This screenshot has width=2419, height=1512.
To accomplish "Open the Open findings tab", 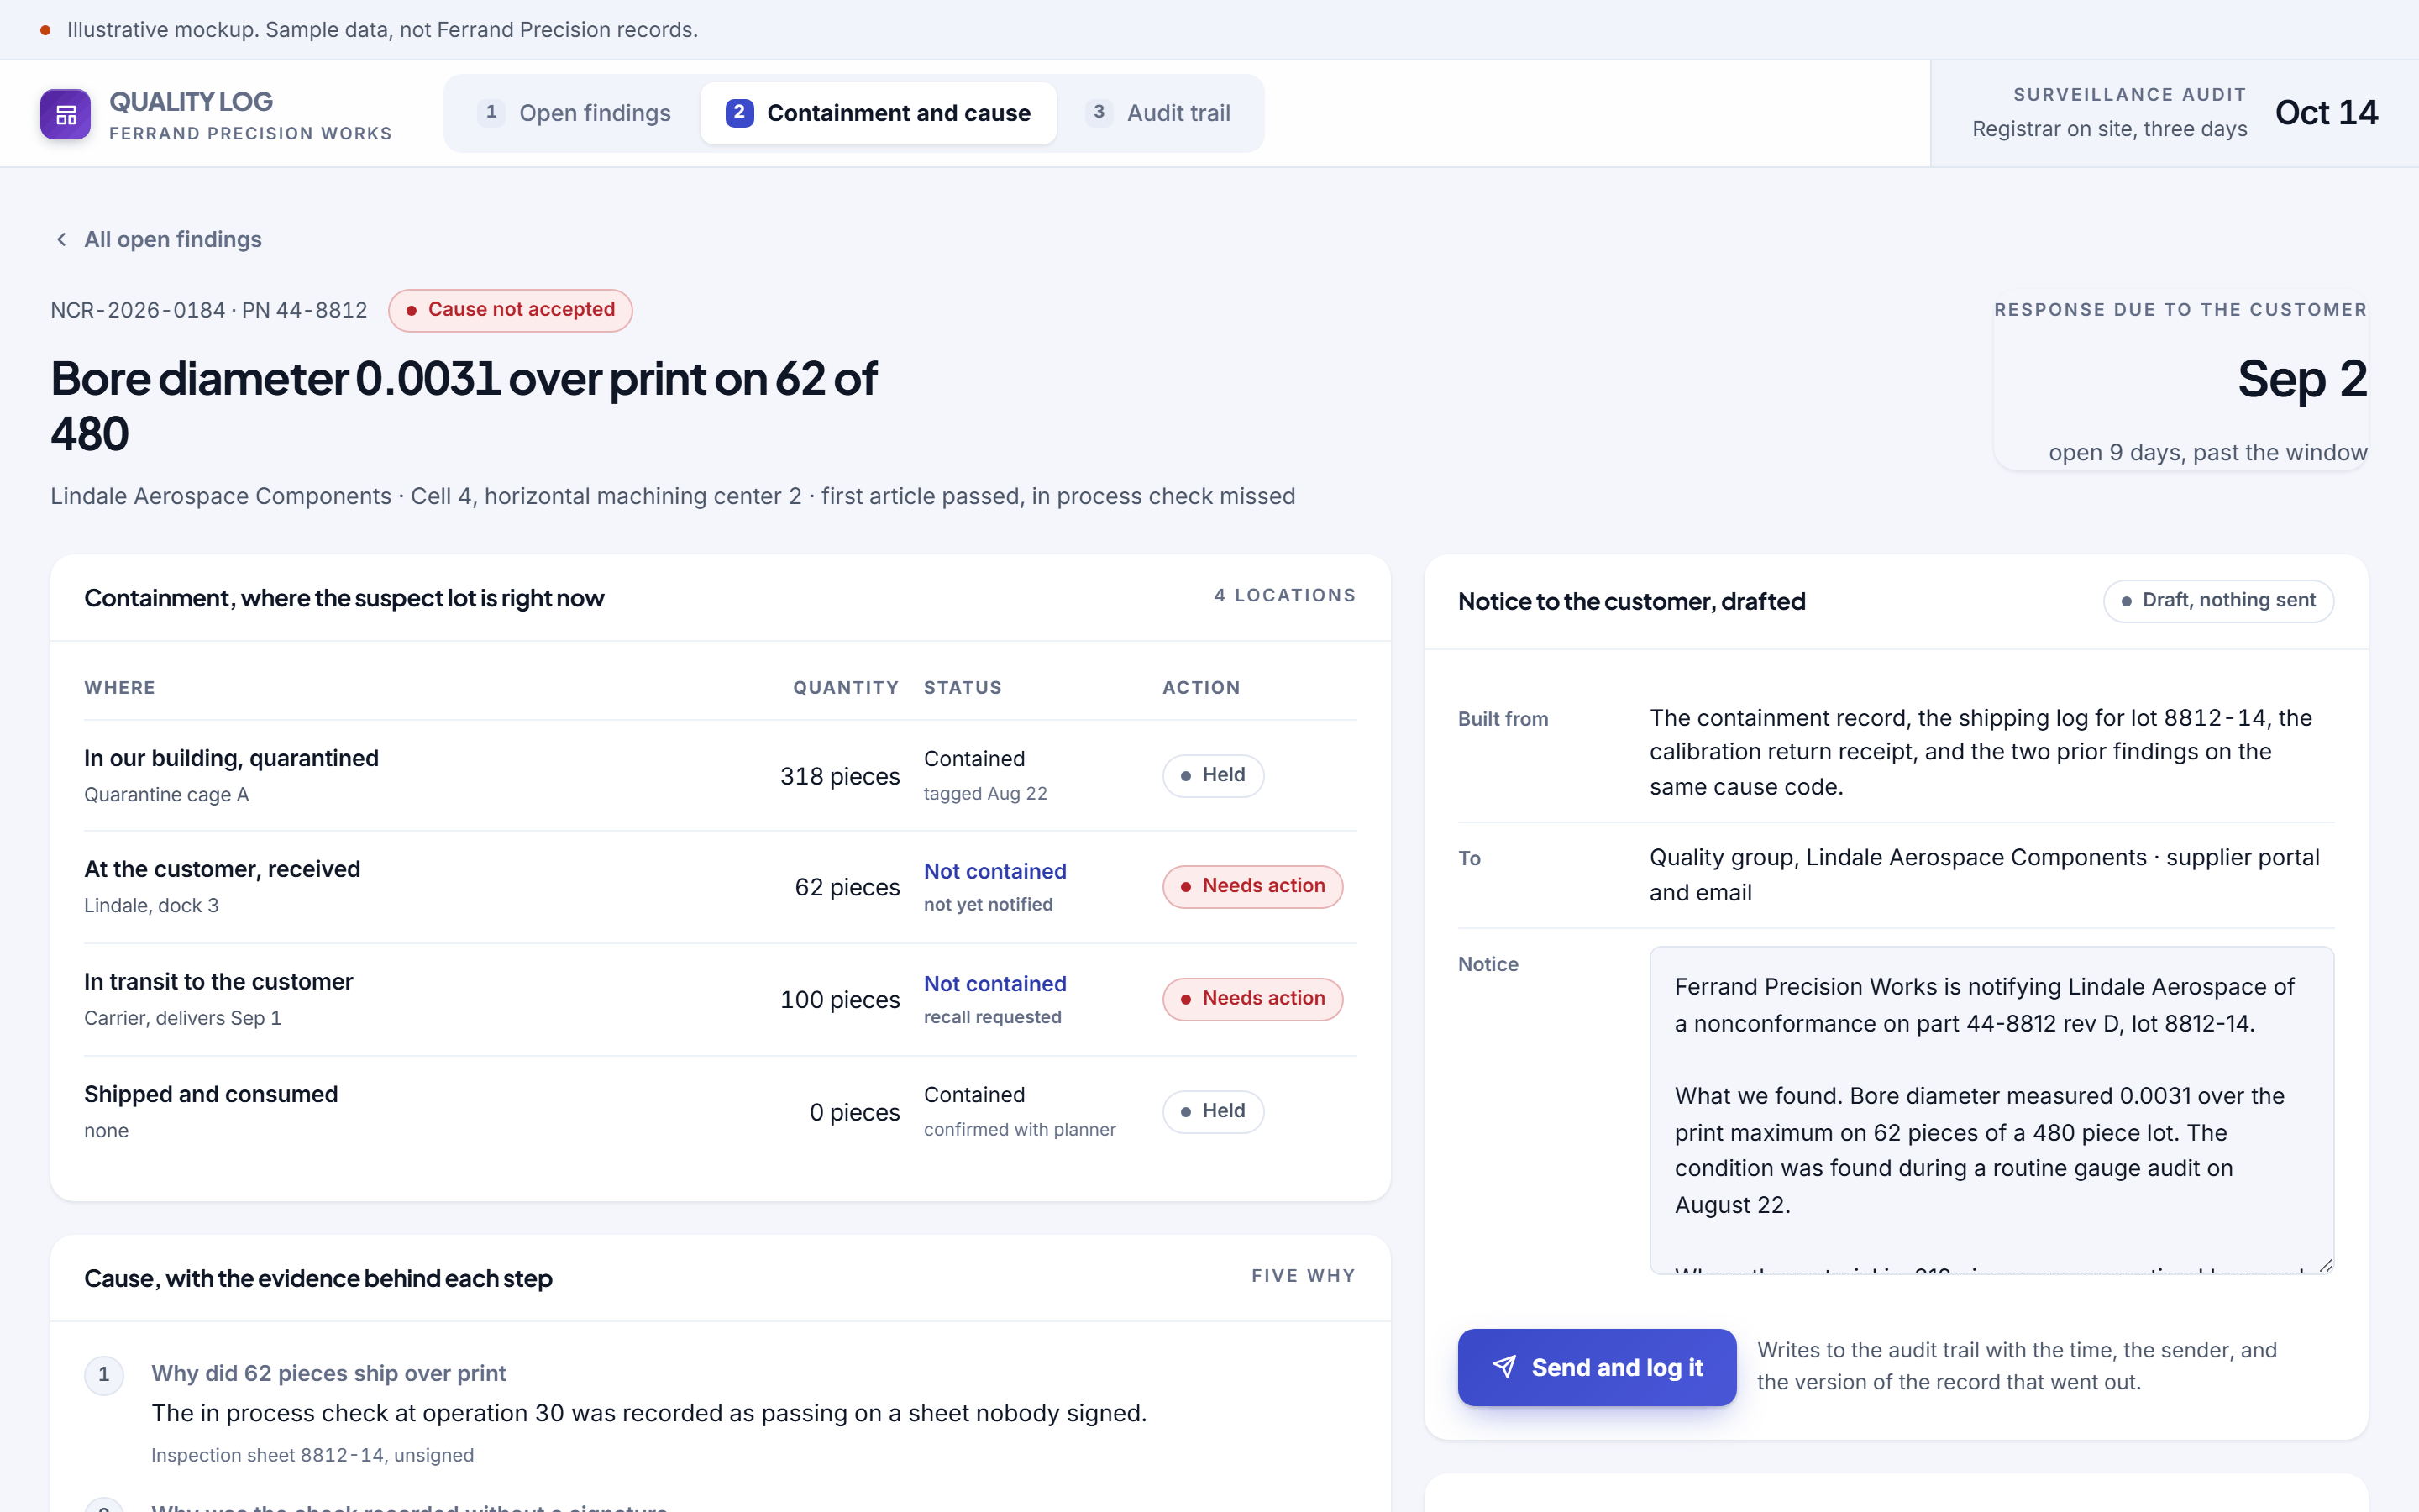I will click(x=574, y=113).
